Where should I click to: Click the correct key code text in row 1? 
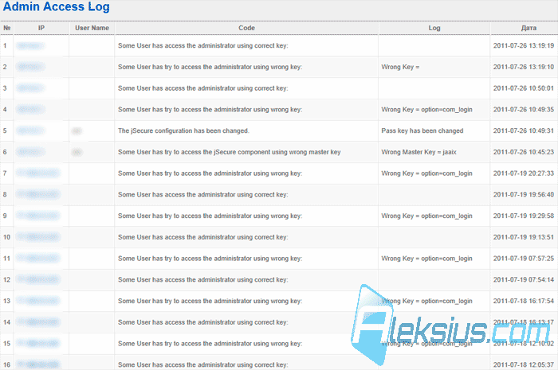(x=202, y=45)
